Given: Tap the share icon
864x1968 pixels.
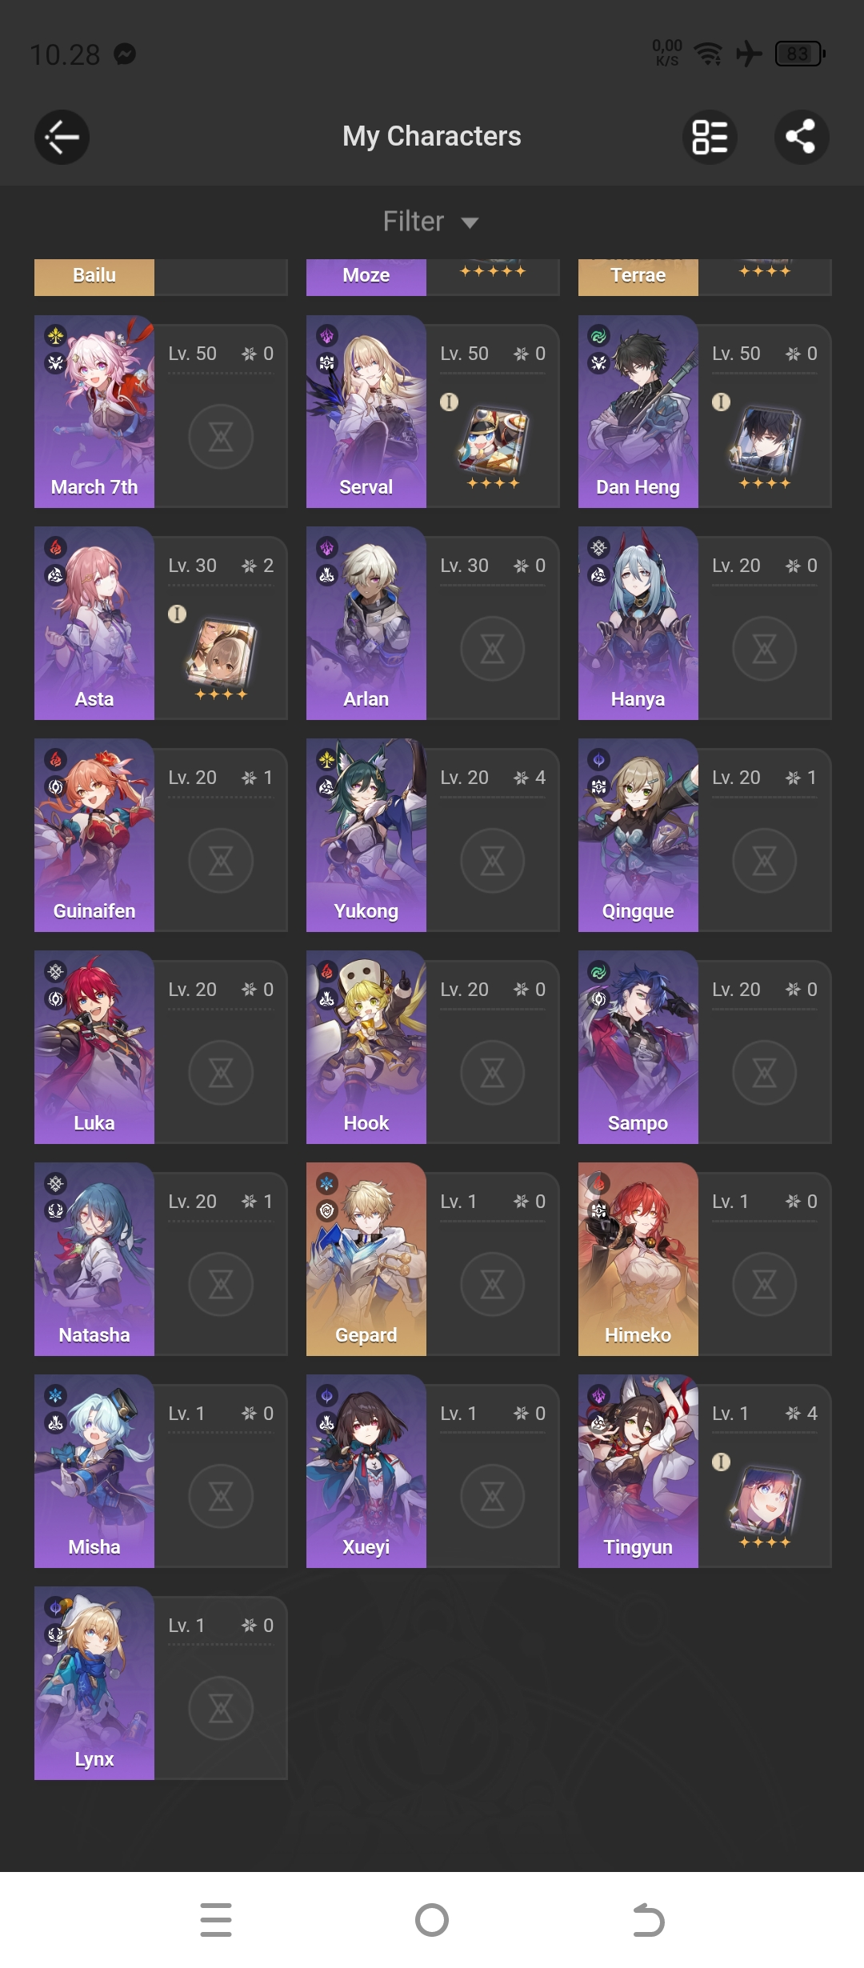Looking at the screenshot, I should point(802,137).
